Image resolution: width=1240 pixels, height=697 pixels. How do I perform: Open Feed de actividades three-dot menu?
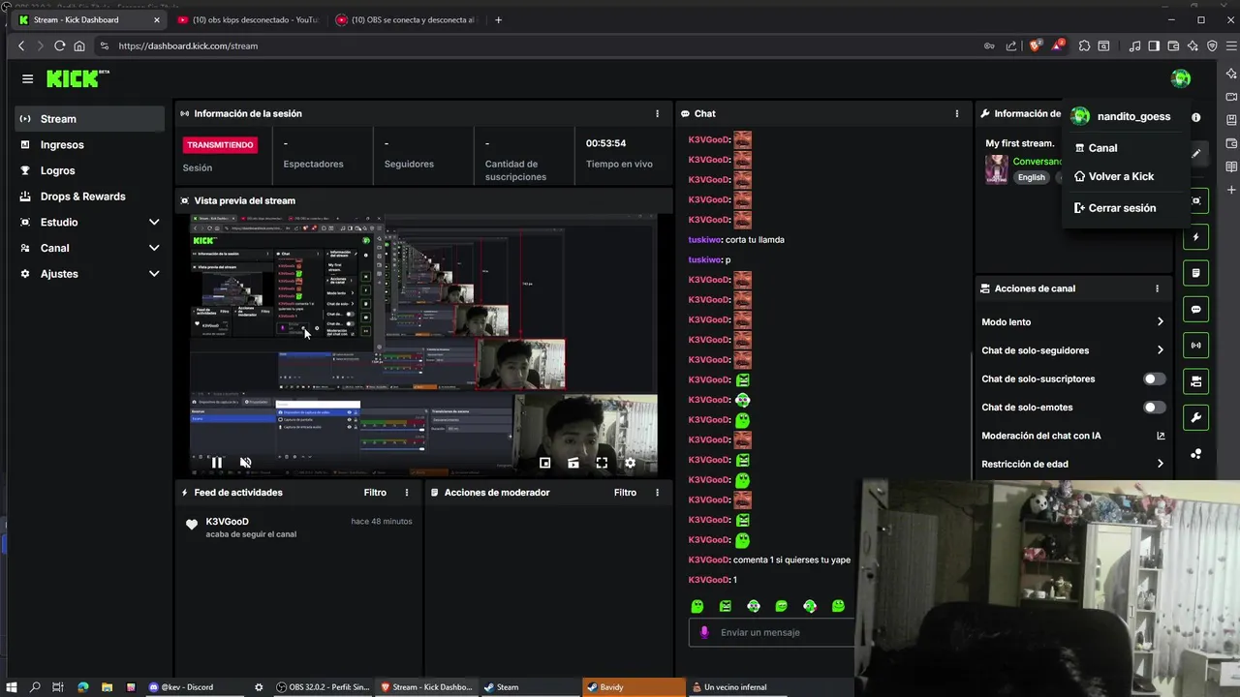[x=407, y=493]
